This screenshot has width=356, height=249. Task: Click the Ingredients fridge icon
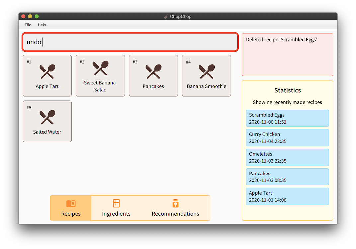(116, 203)
